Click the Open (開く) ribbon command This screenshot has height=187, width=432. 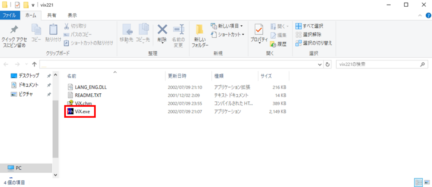(279, 26)
